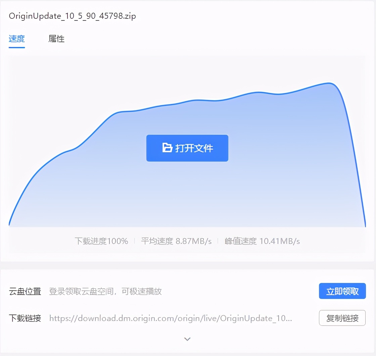Open the downloaded file via 打开文件
This screenshot has height=356, width=376.
187,148
